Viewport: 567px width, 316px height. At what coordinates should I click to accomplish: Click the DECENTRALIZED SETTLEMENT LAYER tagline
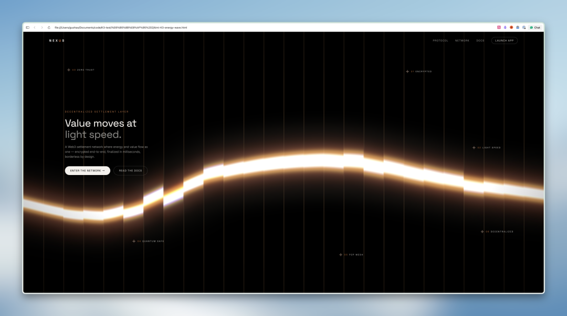(97, 112)
